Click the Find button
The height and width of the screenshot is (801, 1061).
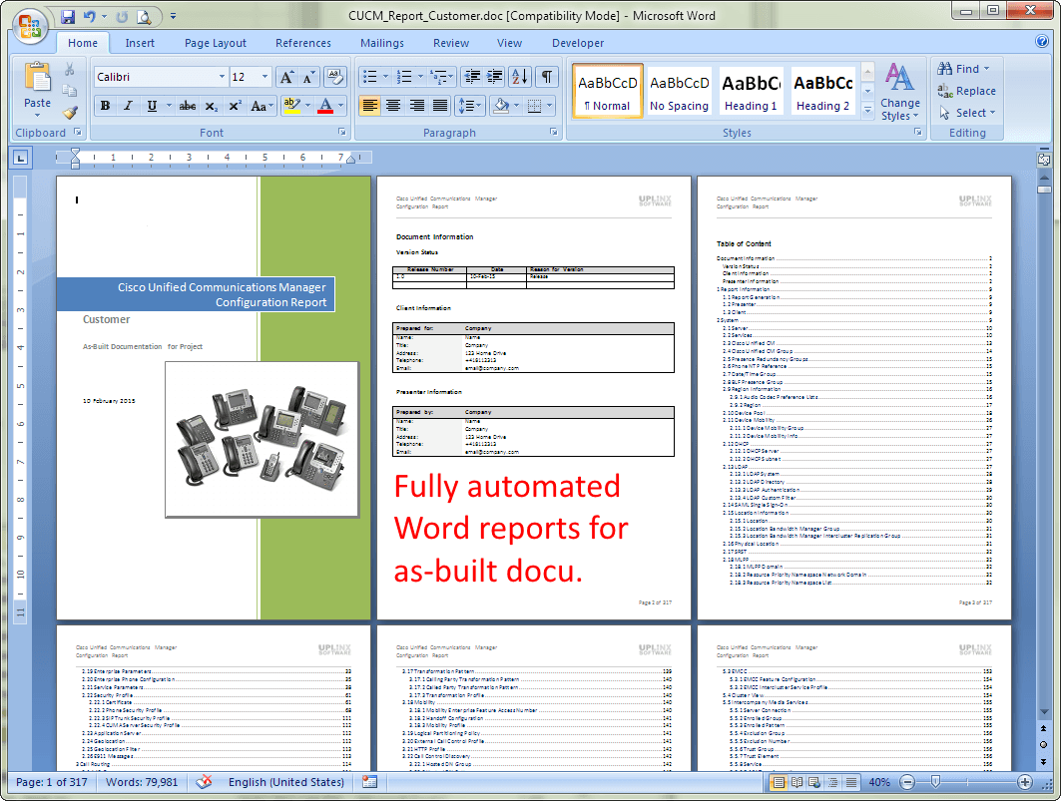coord(963,68)
